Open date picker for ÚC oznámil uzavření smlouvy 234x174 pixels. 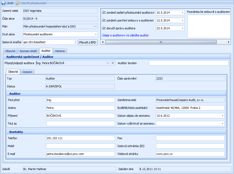click(182, 20)
